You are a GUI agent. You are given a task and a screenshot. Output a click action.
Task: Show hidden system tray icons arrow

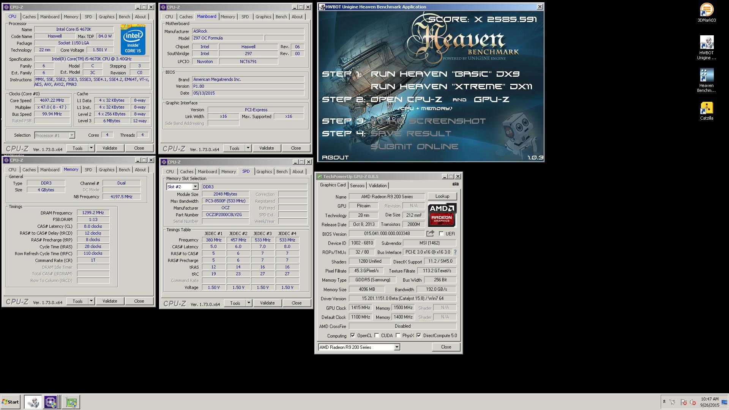[x=664, y=402]
